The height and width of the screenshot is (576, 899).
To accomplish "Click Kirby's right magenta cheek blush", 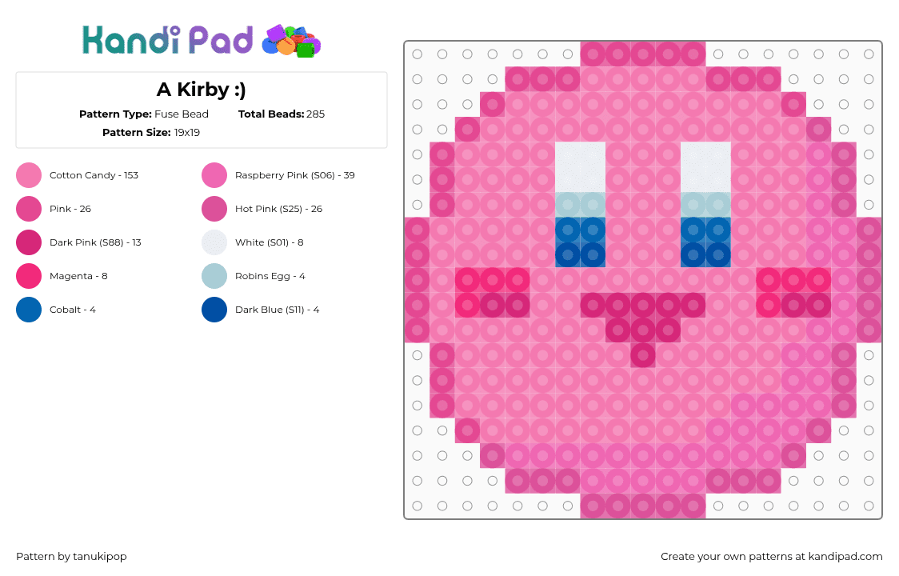I will (793, 293).
